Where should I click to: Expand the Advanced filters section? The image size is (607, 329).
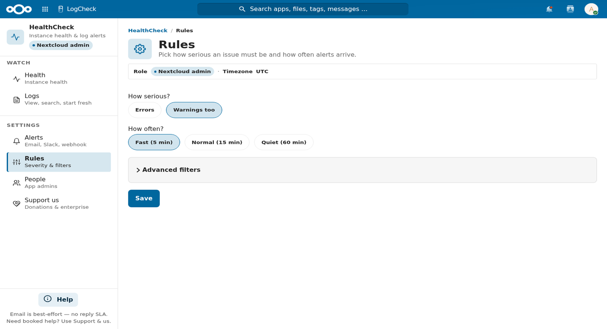coord(362,170)
